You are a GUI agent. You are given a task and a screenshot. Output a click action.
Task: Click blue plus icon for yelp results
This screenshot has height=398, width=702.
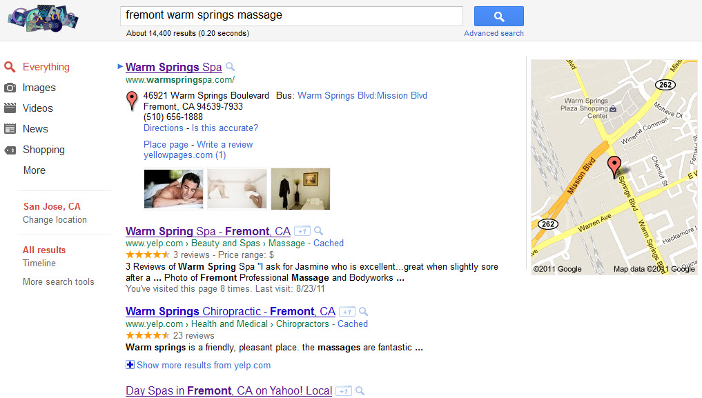pos(130,364)
